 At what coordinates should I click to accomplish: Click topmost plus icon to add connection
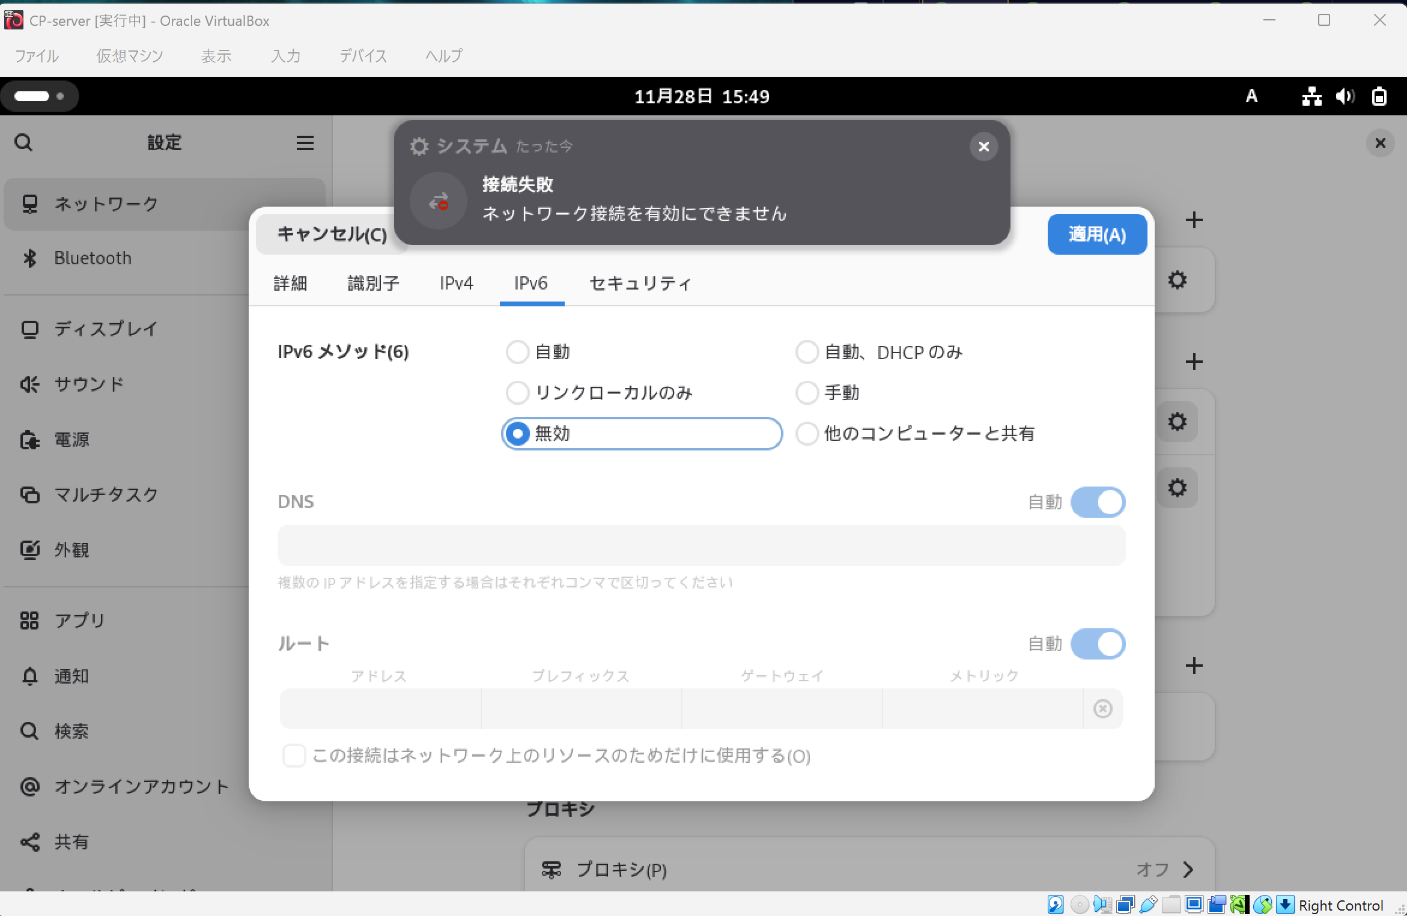pyautogui.click(x=1194, y=220)
